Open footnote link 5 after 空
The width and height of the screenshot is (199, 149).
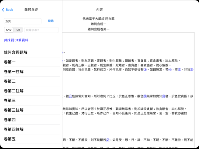179,69
